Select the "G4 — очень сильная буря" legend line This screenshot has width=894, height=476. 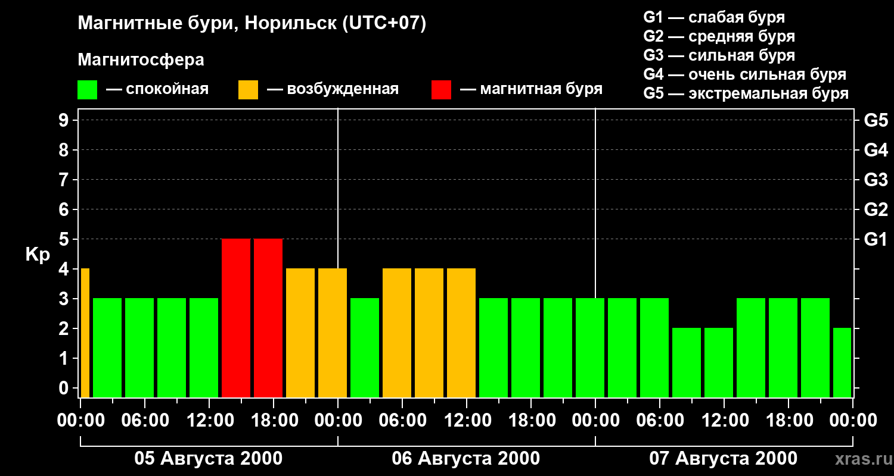click(744, 74)
